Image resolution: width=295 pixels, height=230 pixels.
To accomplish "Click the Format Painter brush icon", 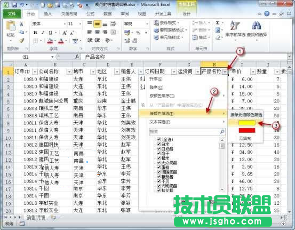I will pos(21,40).
